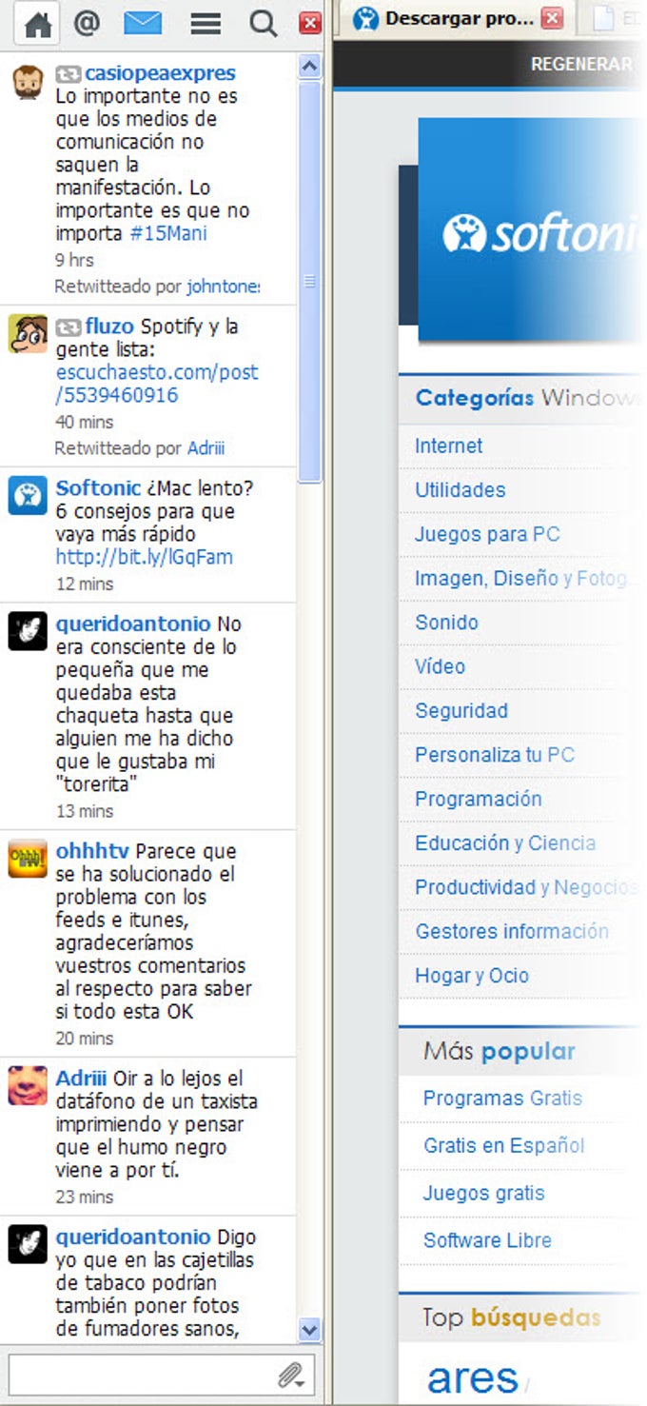Click the attach file paperclip icon

click(290, 1375)
